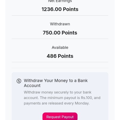
Task: Click the Withdraw Your Money to a Bank Account heading
Action: pos(56,83)
